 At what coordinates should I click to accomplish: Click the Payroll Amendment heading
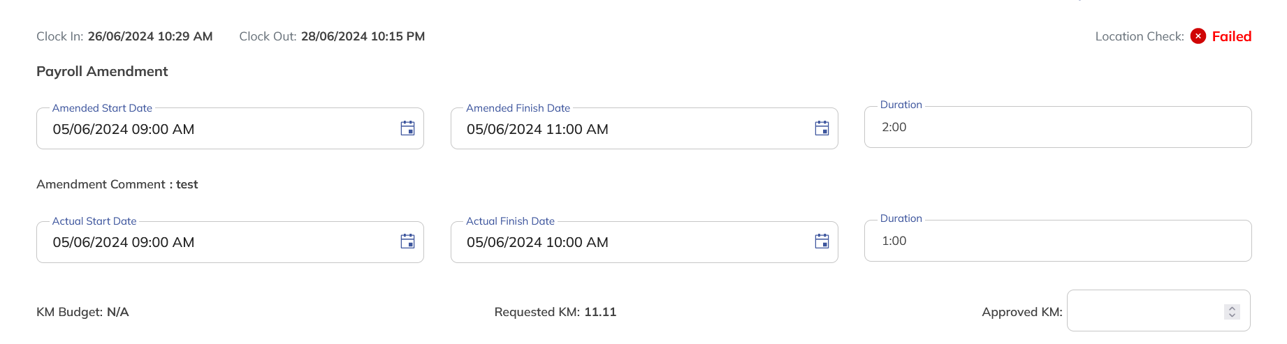(102, 71)
